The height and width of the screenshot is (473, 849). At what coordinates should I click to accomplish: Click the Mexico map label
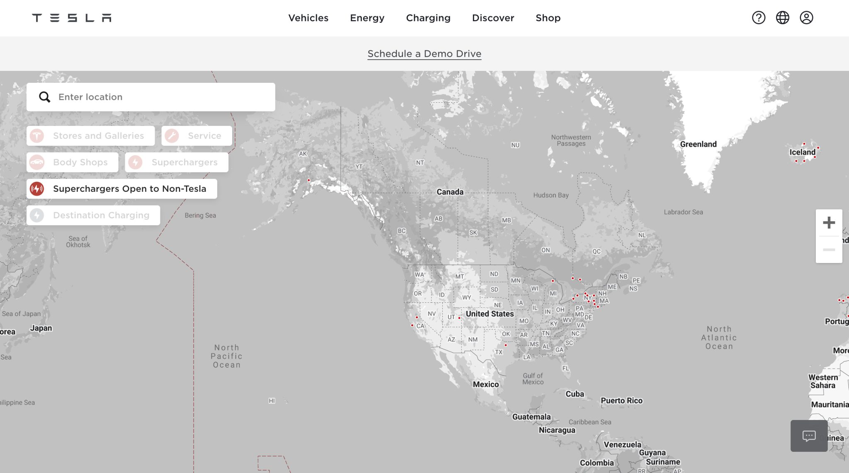pyautogui.click(x=486, y=384)
